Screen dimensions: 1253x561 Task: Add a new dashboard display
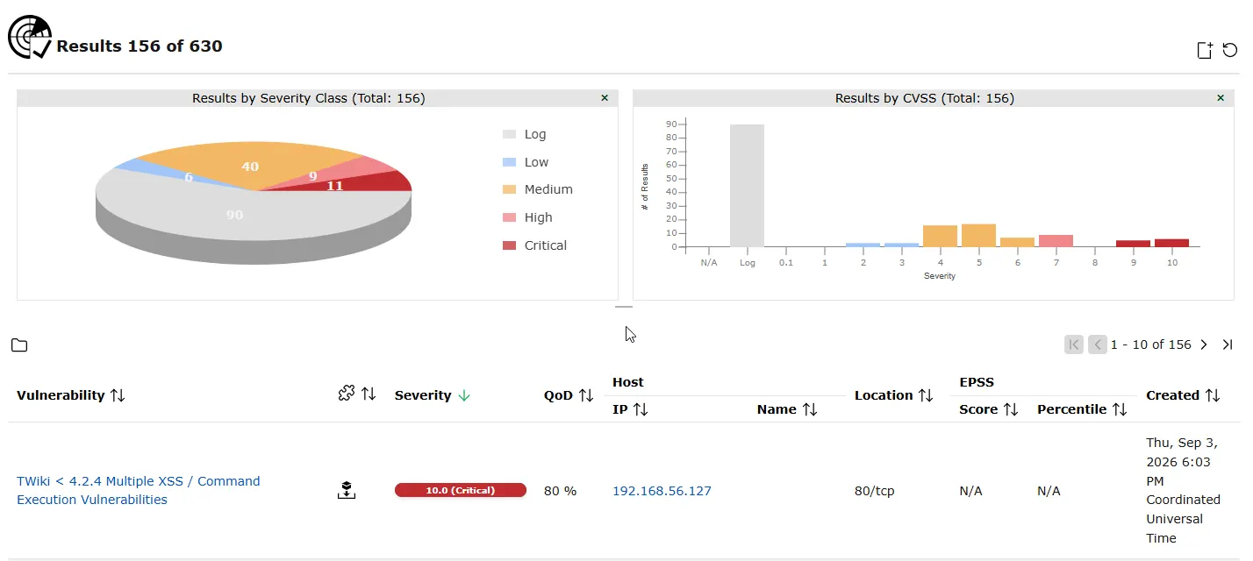point(1206,51)
